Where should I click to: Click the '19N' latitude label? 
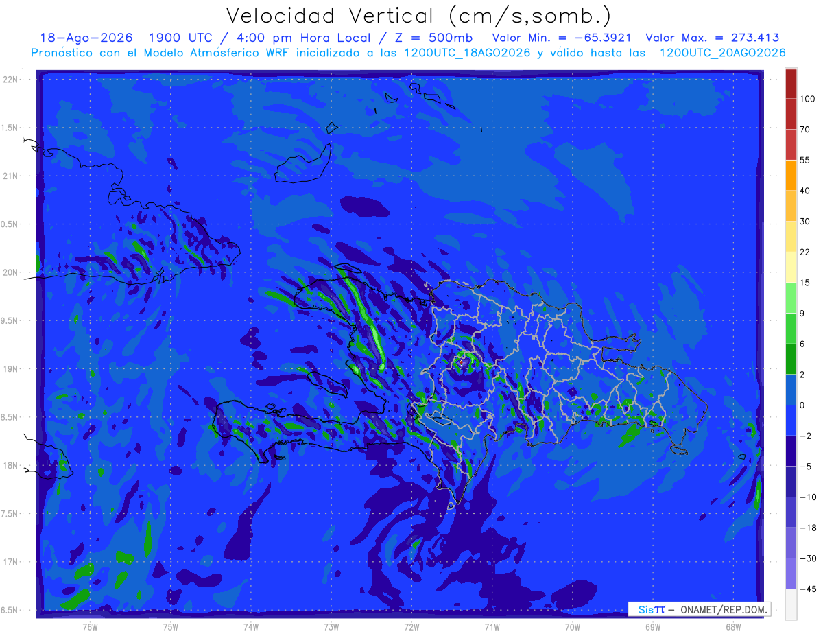coord(11,369)
